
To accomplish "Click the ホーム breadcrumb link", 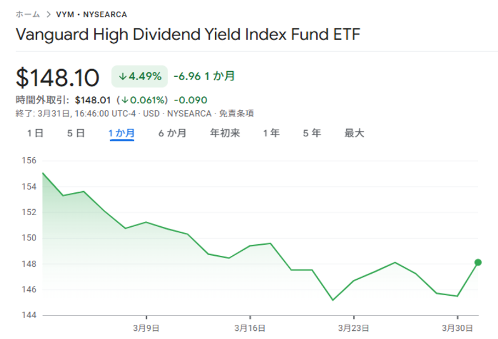I will (27, 14).
